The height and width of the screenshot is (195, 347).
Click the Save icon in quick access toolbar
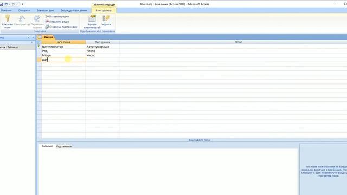tap(1, 4)
